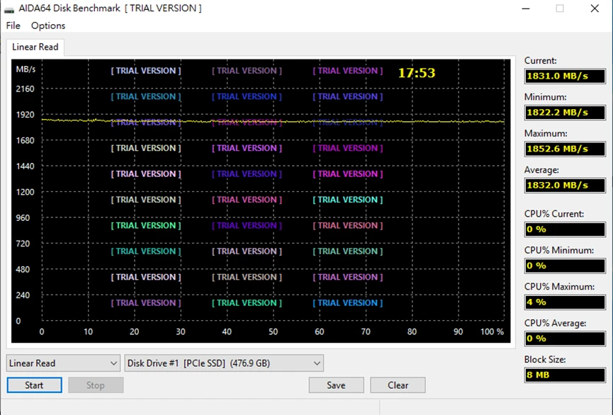Click the Start button
The image size is (613, 415).
point(35,385)
